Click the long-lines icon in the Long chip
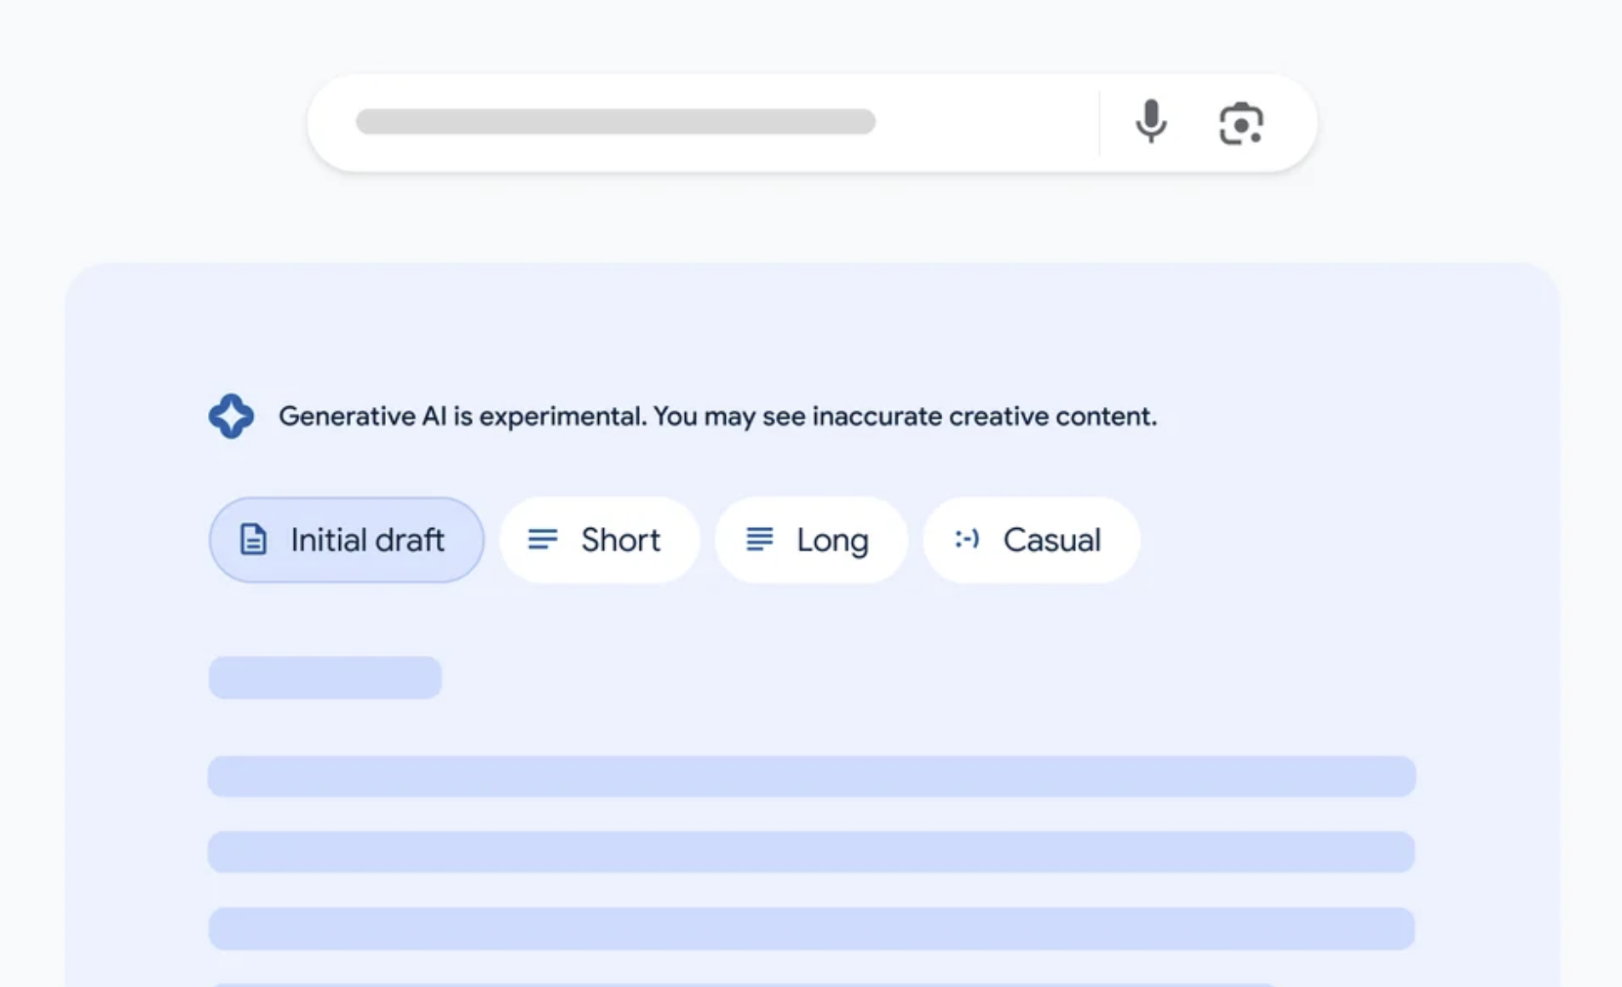 (756, 539)
